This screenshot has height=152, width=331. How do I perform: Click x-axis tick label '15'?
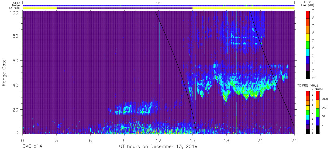192,140
